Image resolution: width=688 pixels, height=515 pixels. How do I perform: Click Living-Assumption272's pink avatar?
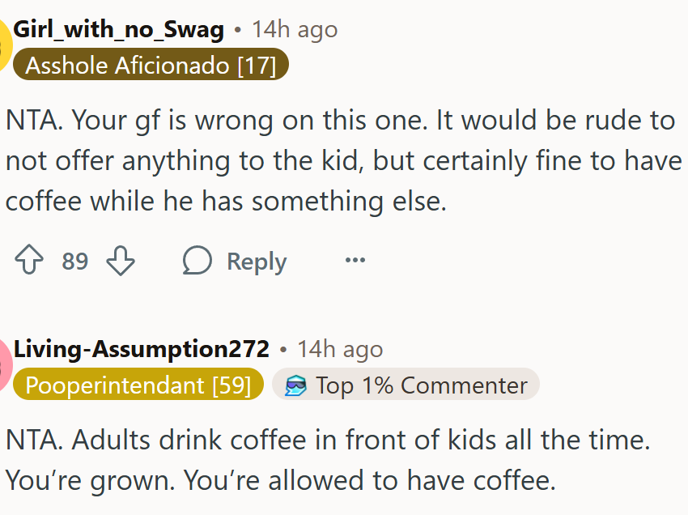pos(6,364)
